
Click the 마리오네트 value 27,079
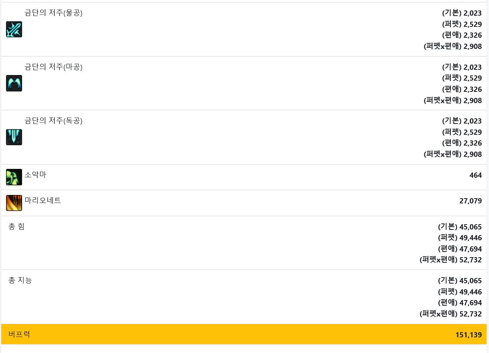(x=471, y=201)
